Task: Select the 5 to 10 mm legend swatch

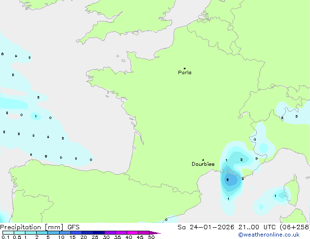Action: click(53, 233)
